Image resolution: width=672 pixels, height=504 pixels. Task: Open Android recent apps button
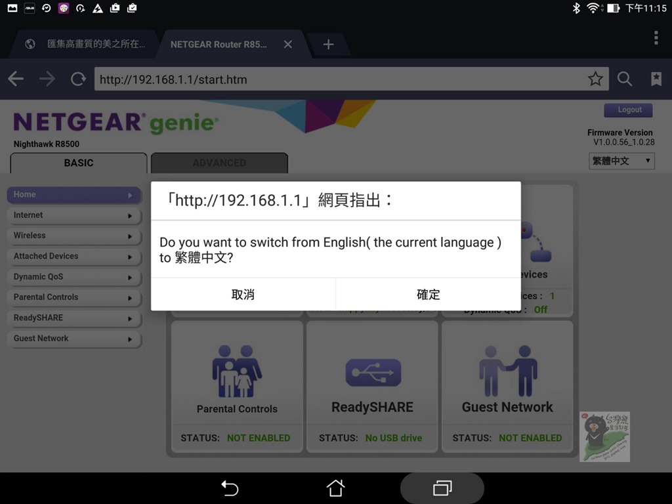[x=442, y=488]
